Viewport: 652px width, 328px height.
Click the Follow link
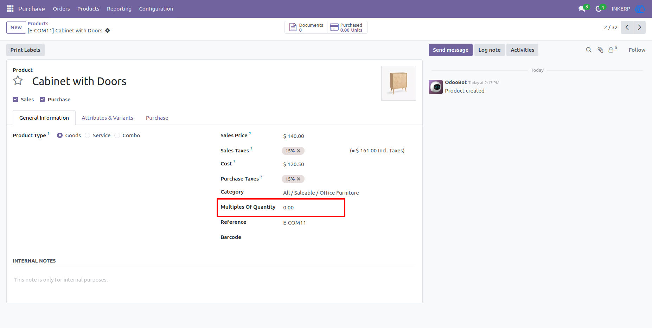click(637, 50)
